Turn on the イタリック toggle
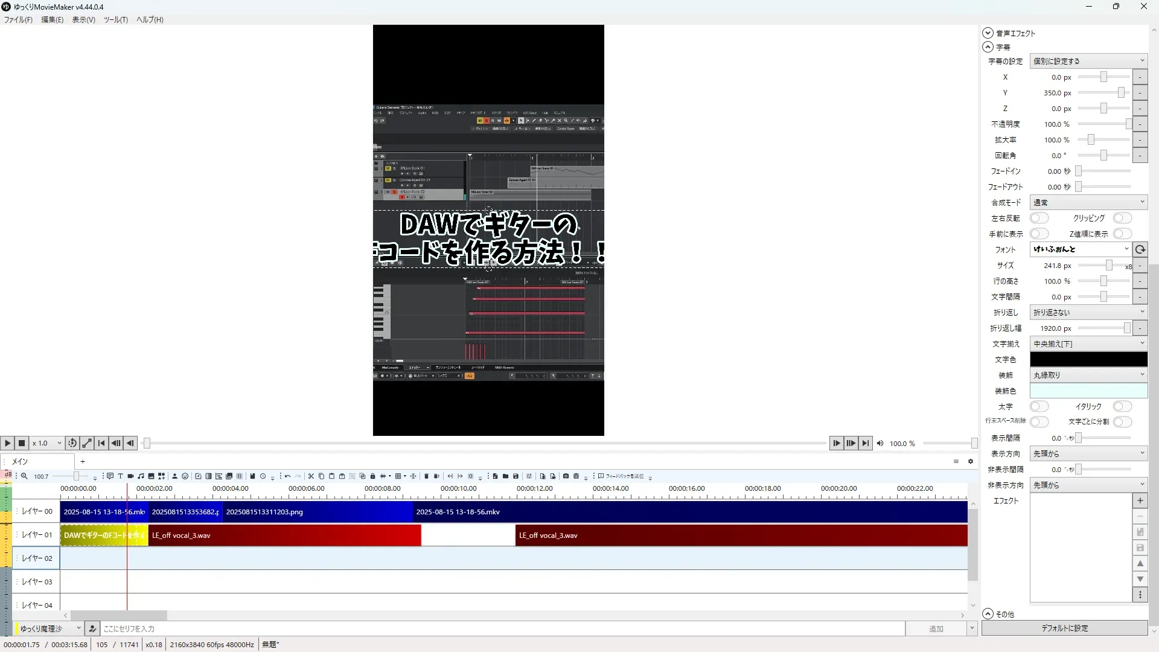 [x=1122, y=406]
